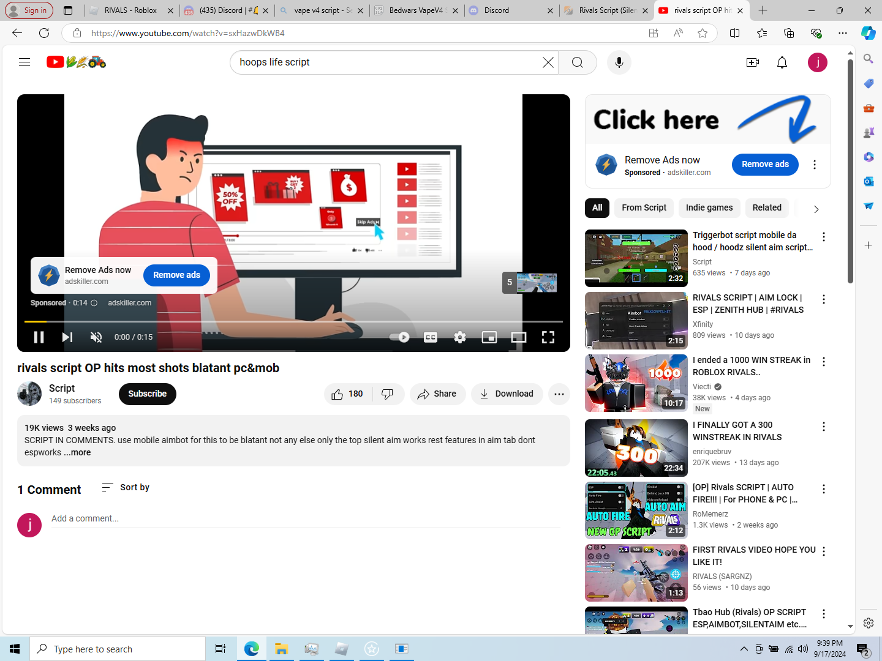
Task: Dislike this video
Action: 388,394
